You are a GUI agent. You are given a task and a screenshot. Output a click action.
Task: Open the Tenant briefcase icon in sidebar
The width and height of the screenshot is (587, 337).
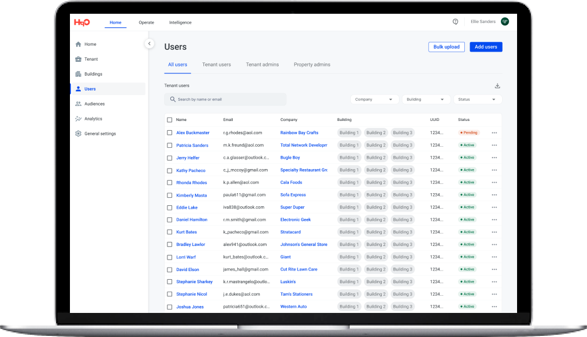coord(79,59)
